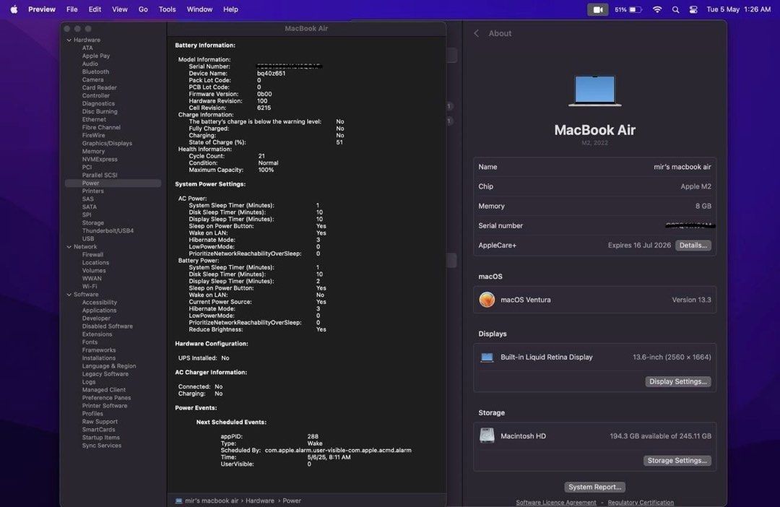The image size is (780, 507).
Task: Open the Tools menu
Action: tap(167, 9)
